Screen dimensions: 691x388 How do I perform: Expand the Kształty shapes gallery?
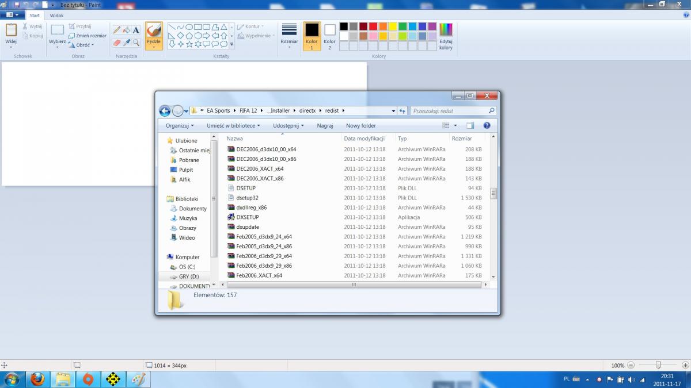231,44
